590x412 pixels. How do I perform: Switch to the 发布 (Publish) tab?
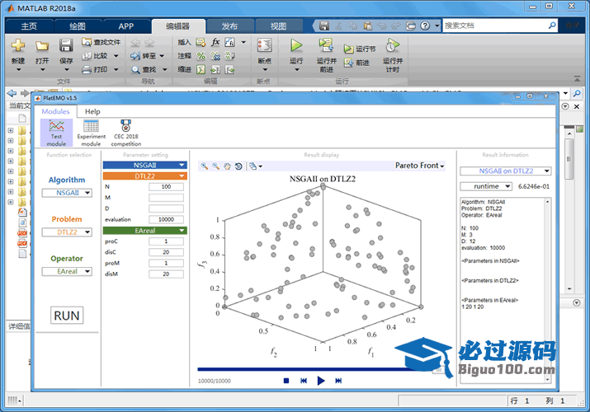point(229,26)
